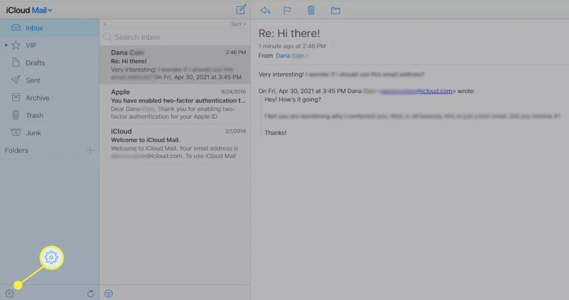Expand sender details chevron next to Dana
Viewport: 569px width, 300px height.
[307, 56]
